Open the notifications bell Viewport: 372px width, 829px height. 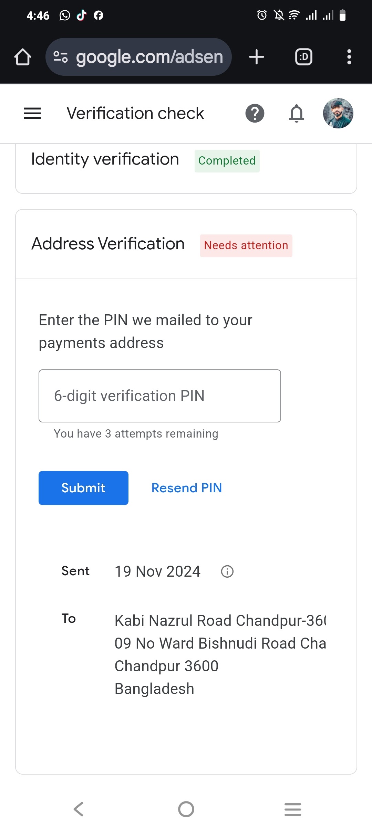click(x=296, y=113)
